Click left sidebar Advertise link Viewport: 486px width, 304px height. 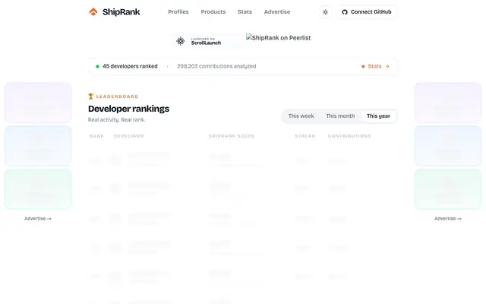[x=38, y=219]
